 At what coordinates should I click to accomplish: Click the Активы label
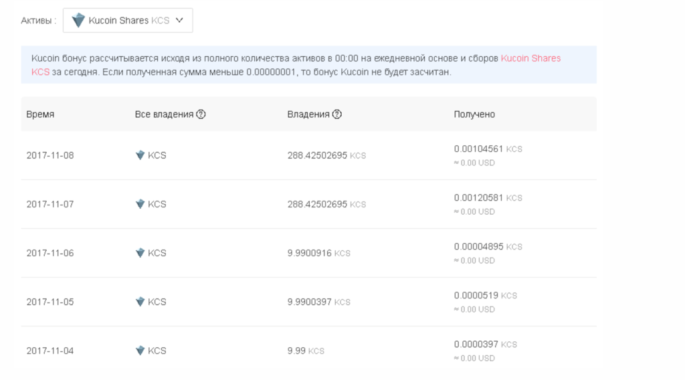coord(38,21)
